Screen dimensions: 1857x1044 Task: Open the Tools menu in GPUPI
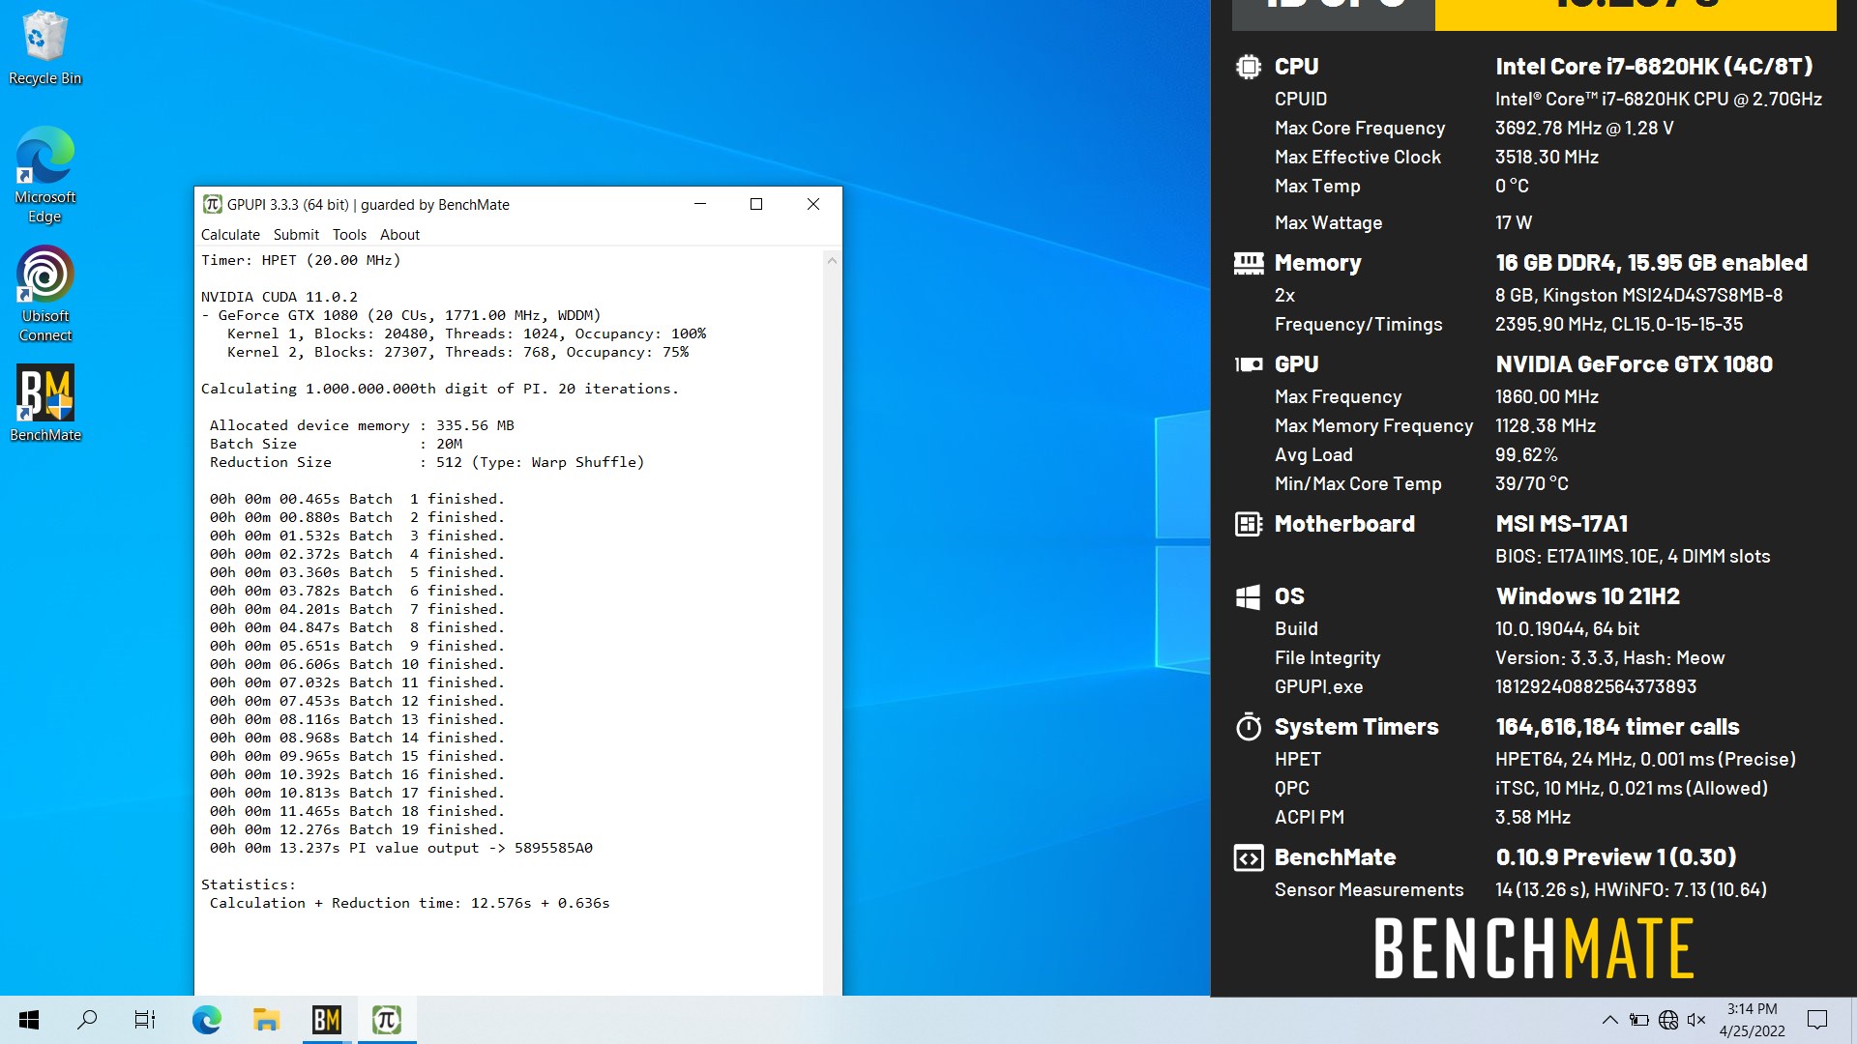(349, 234)
